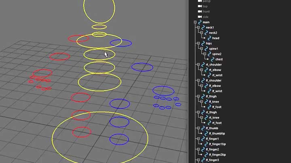Select the lf_finger1tip label
The width and height of the screenshot is (291, 163).
coord(217,144)
